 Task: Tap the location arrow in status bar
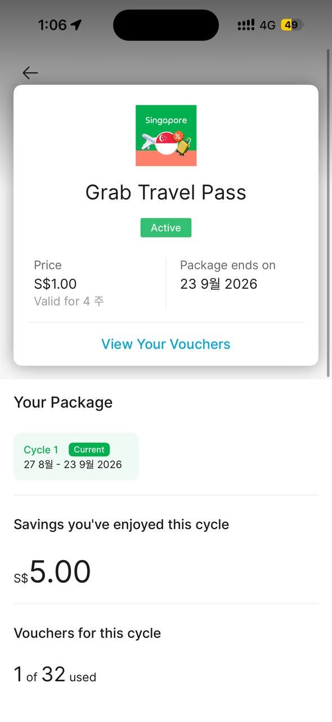(x=76, y=25)
